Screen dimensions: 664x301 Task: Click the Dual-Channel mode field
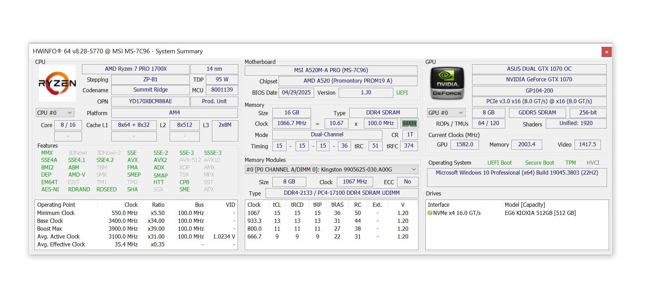[327, 135]
